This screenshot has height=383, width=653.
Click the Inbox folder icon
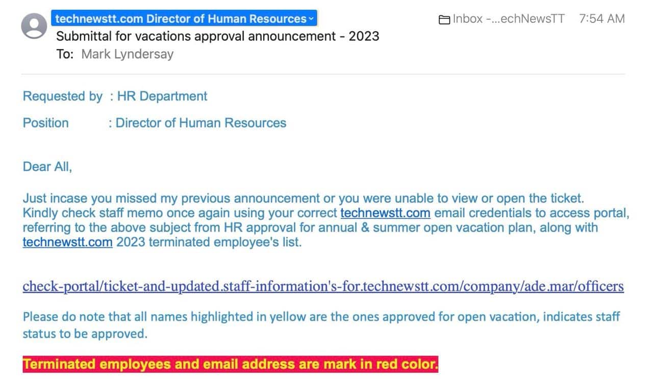pos(444,19)
